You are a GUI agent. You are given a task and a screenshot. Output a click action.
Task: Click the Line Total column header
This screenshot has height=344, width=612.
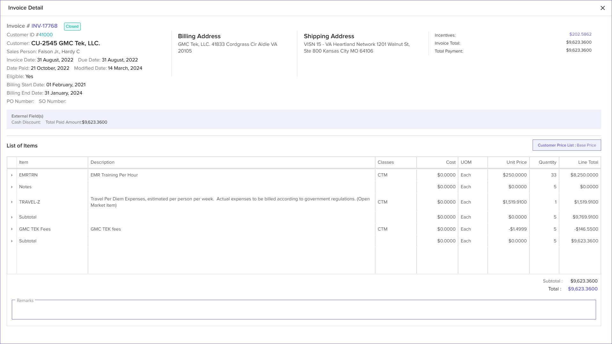(x=588, y=162)
